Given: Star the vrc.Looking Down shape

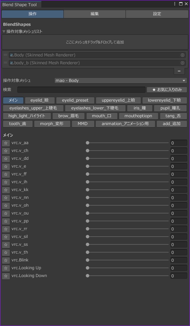Looking at the screenshot, I should (6, 276).
